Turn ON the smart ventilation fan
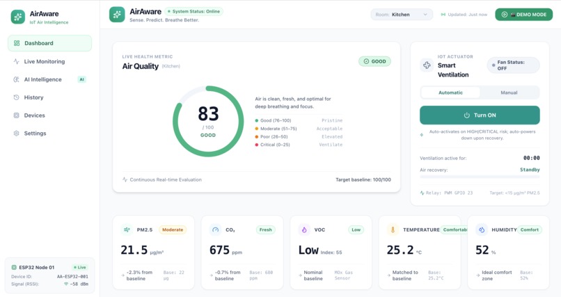The height and width of the screenshot is (297, 561). click(480, 115)
